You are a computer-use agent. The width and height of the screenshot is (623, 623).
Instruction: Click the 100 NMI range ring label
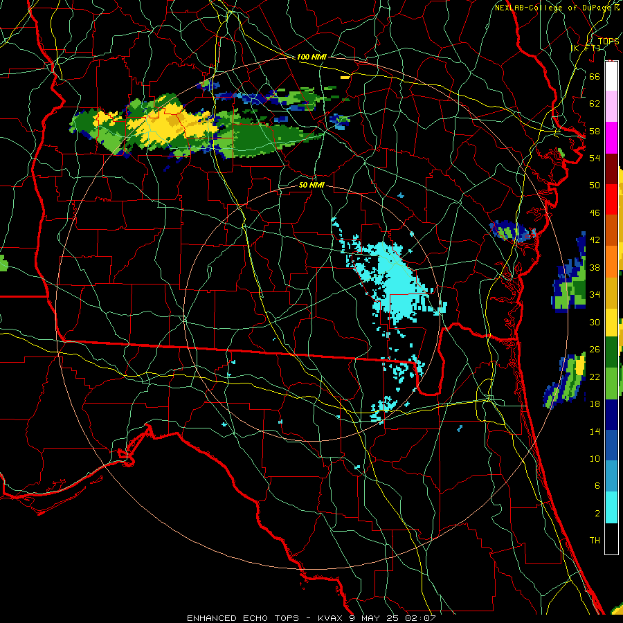[311, 57]
